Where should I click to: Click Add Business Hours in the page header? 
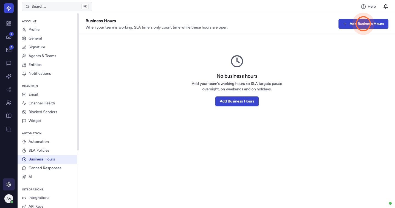tap(363, 24)
